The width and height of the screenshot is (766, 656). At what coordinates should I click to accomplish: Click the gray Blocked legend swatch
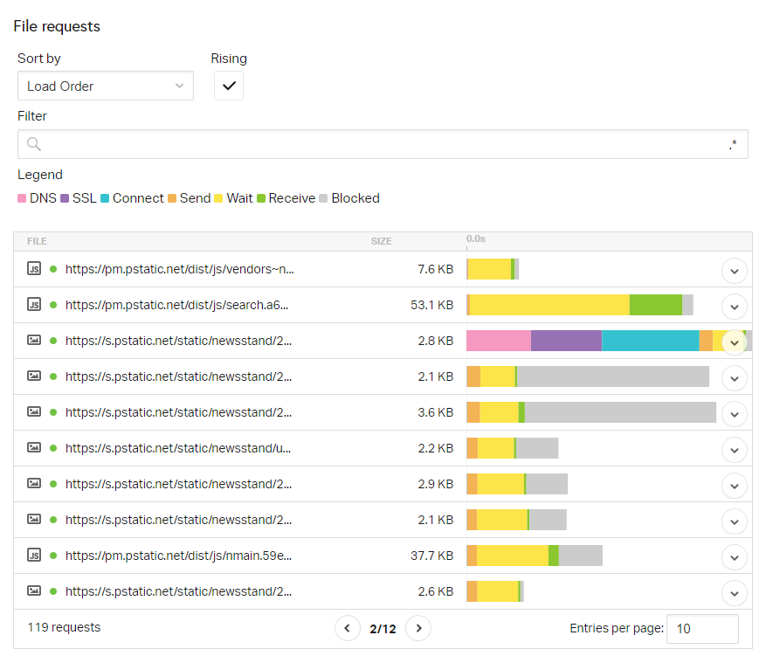tap(323, 198)
